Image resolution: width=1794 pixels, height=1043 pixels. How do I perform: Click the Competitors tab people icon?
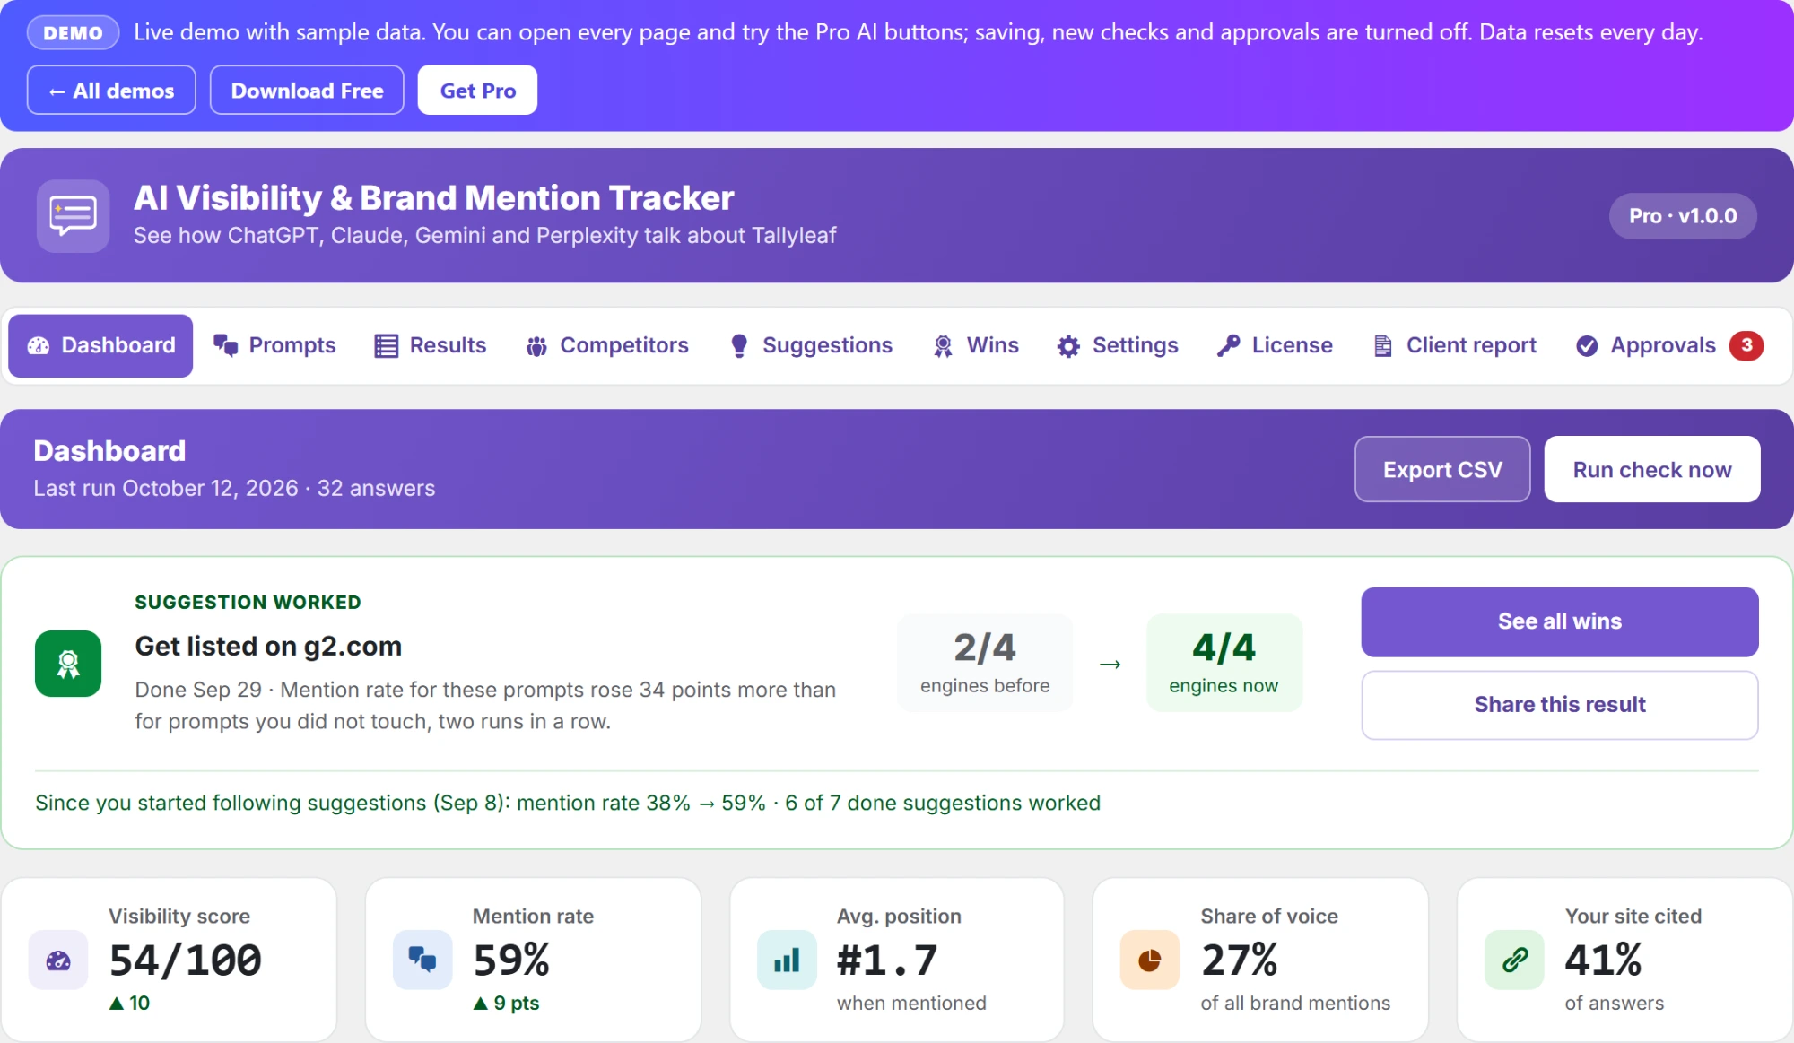pyautogui.click(x=536, y=346)
